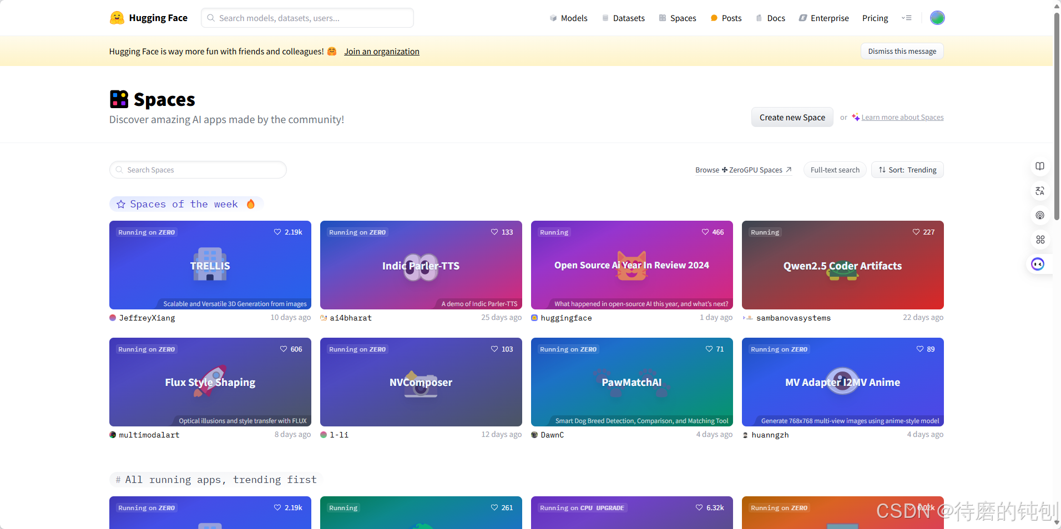
Task: Open Learn more about Spaces link
Action: (902, 118)
